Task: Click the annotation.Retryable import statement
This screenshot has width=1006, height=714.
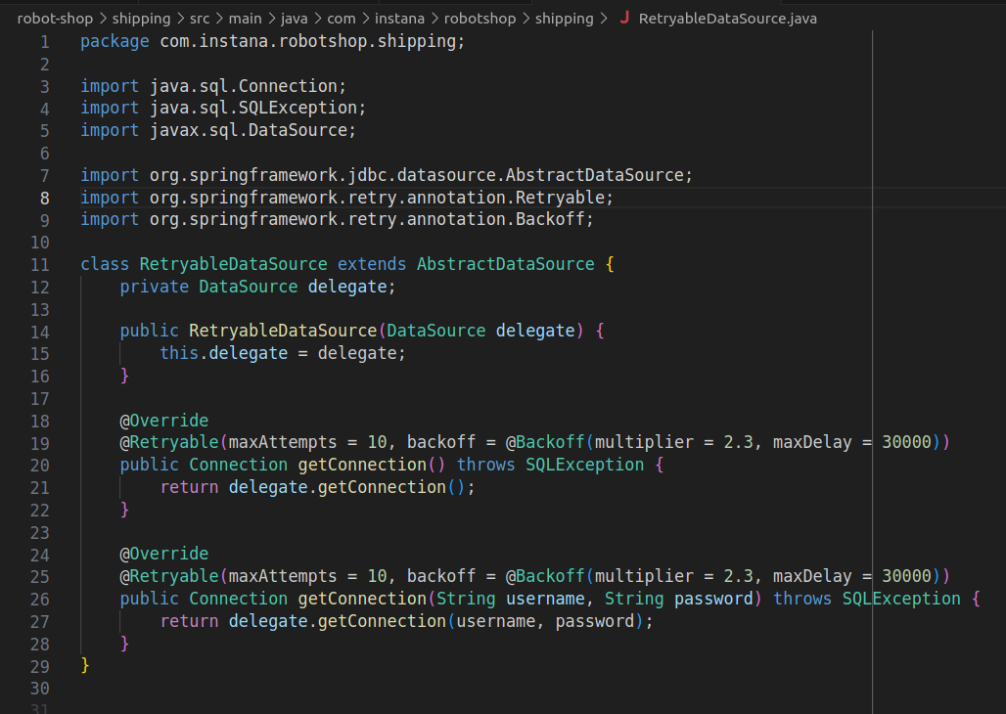Action: (x=346, y=198)
